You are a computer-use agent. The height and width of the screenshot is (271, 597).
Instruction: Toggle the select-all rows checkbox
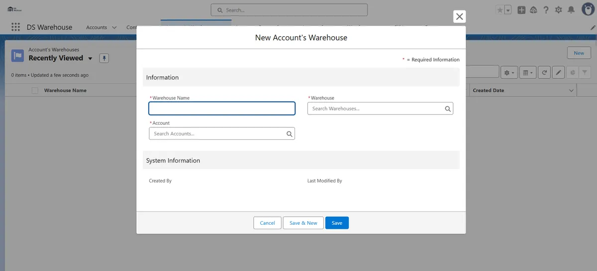[x=35, y=90]
